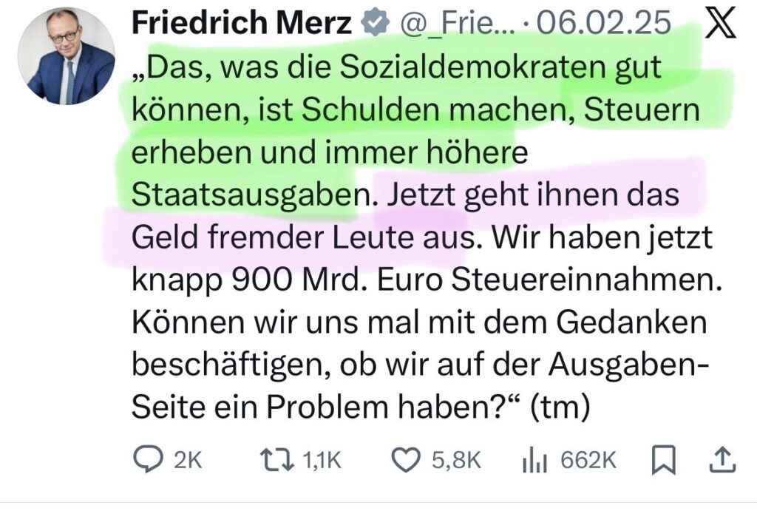Click the 662K views count

pyautogui.click(x=588, y=460)
